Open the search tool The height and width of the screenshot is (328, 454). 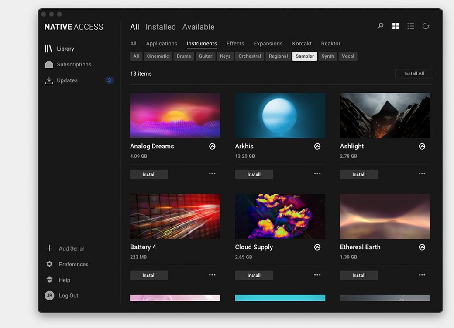tap(380, 26)
